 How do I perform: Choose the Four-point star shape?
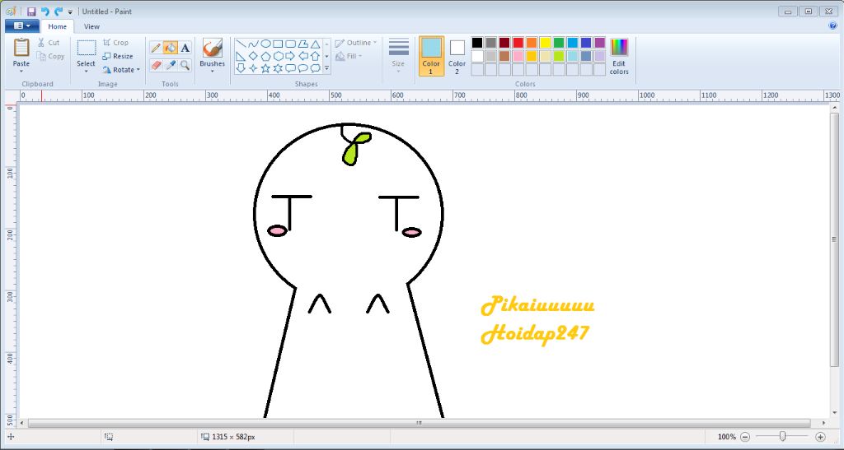click(x=254, y=68)
